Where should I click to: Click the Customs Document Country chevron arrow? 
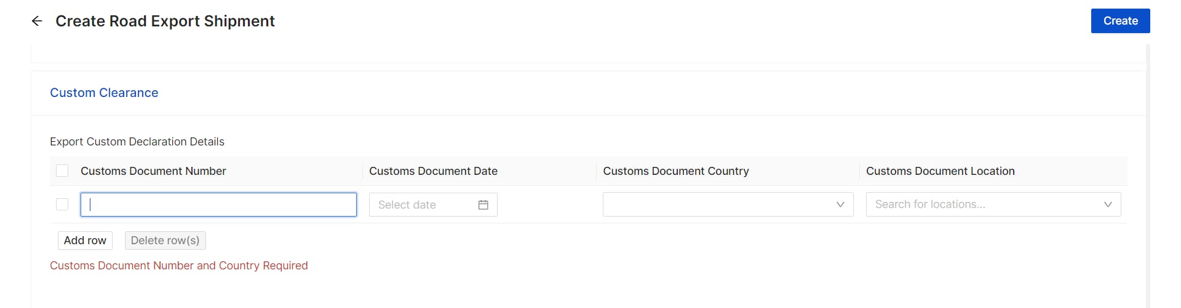point(840,205)
